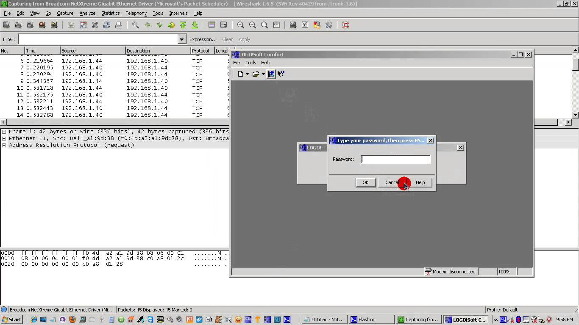Click the Wireshark display filter text field
This screenshot has height=325, width=579.
[98, 39]
